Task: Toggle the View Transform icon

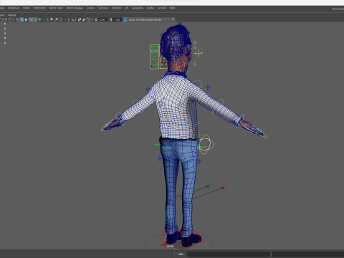Action: (125, 19)
